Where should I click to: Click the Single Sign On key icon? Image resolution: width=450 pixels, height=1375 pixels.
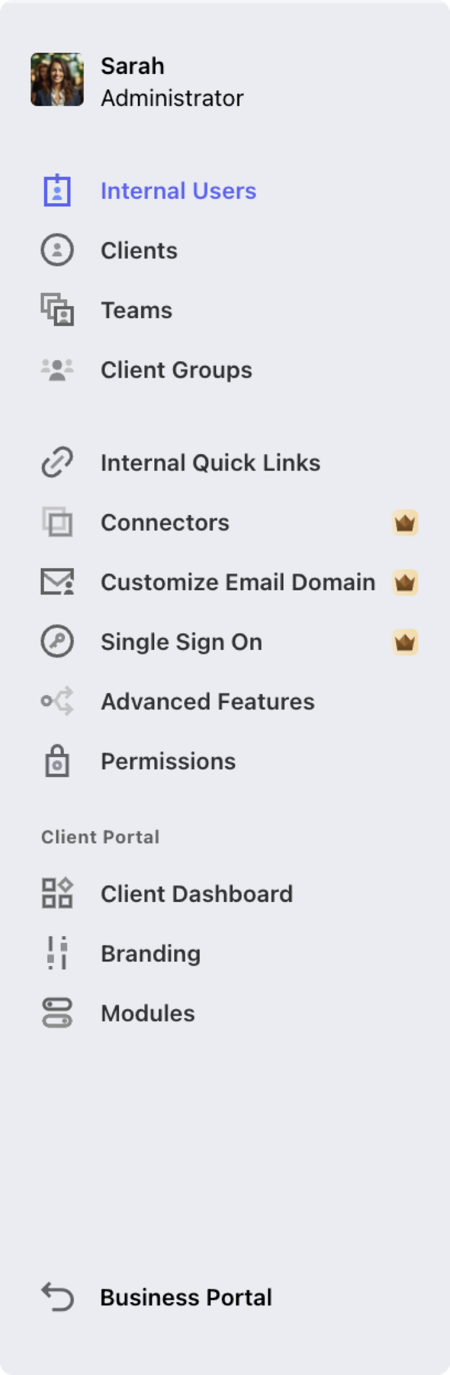[x=57, y=642]
